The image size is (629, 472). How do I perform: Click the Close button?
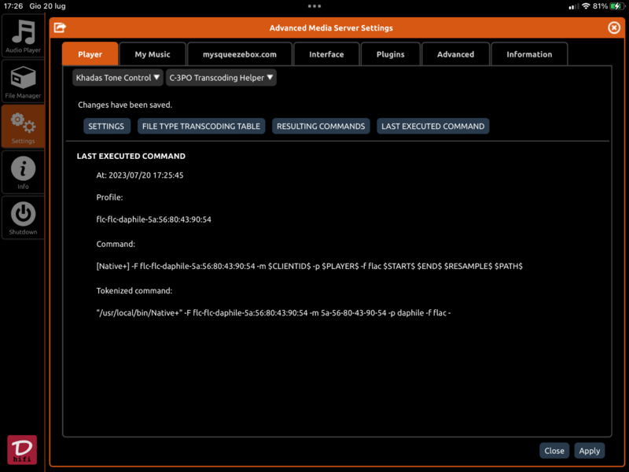click(554, 451)
